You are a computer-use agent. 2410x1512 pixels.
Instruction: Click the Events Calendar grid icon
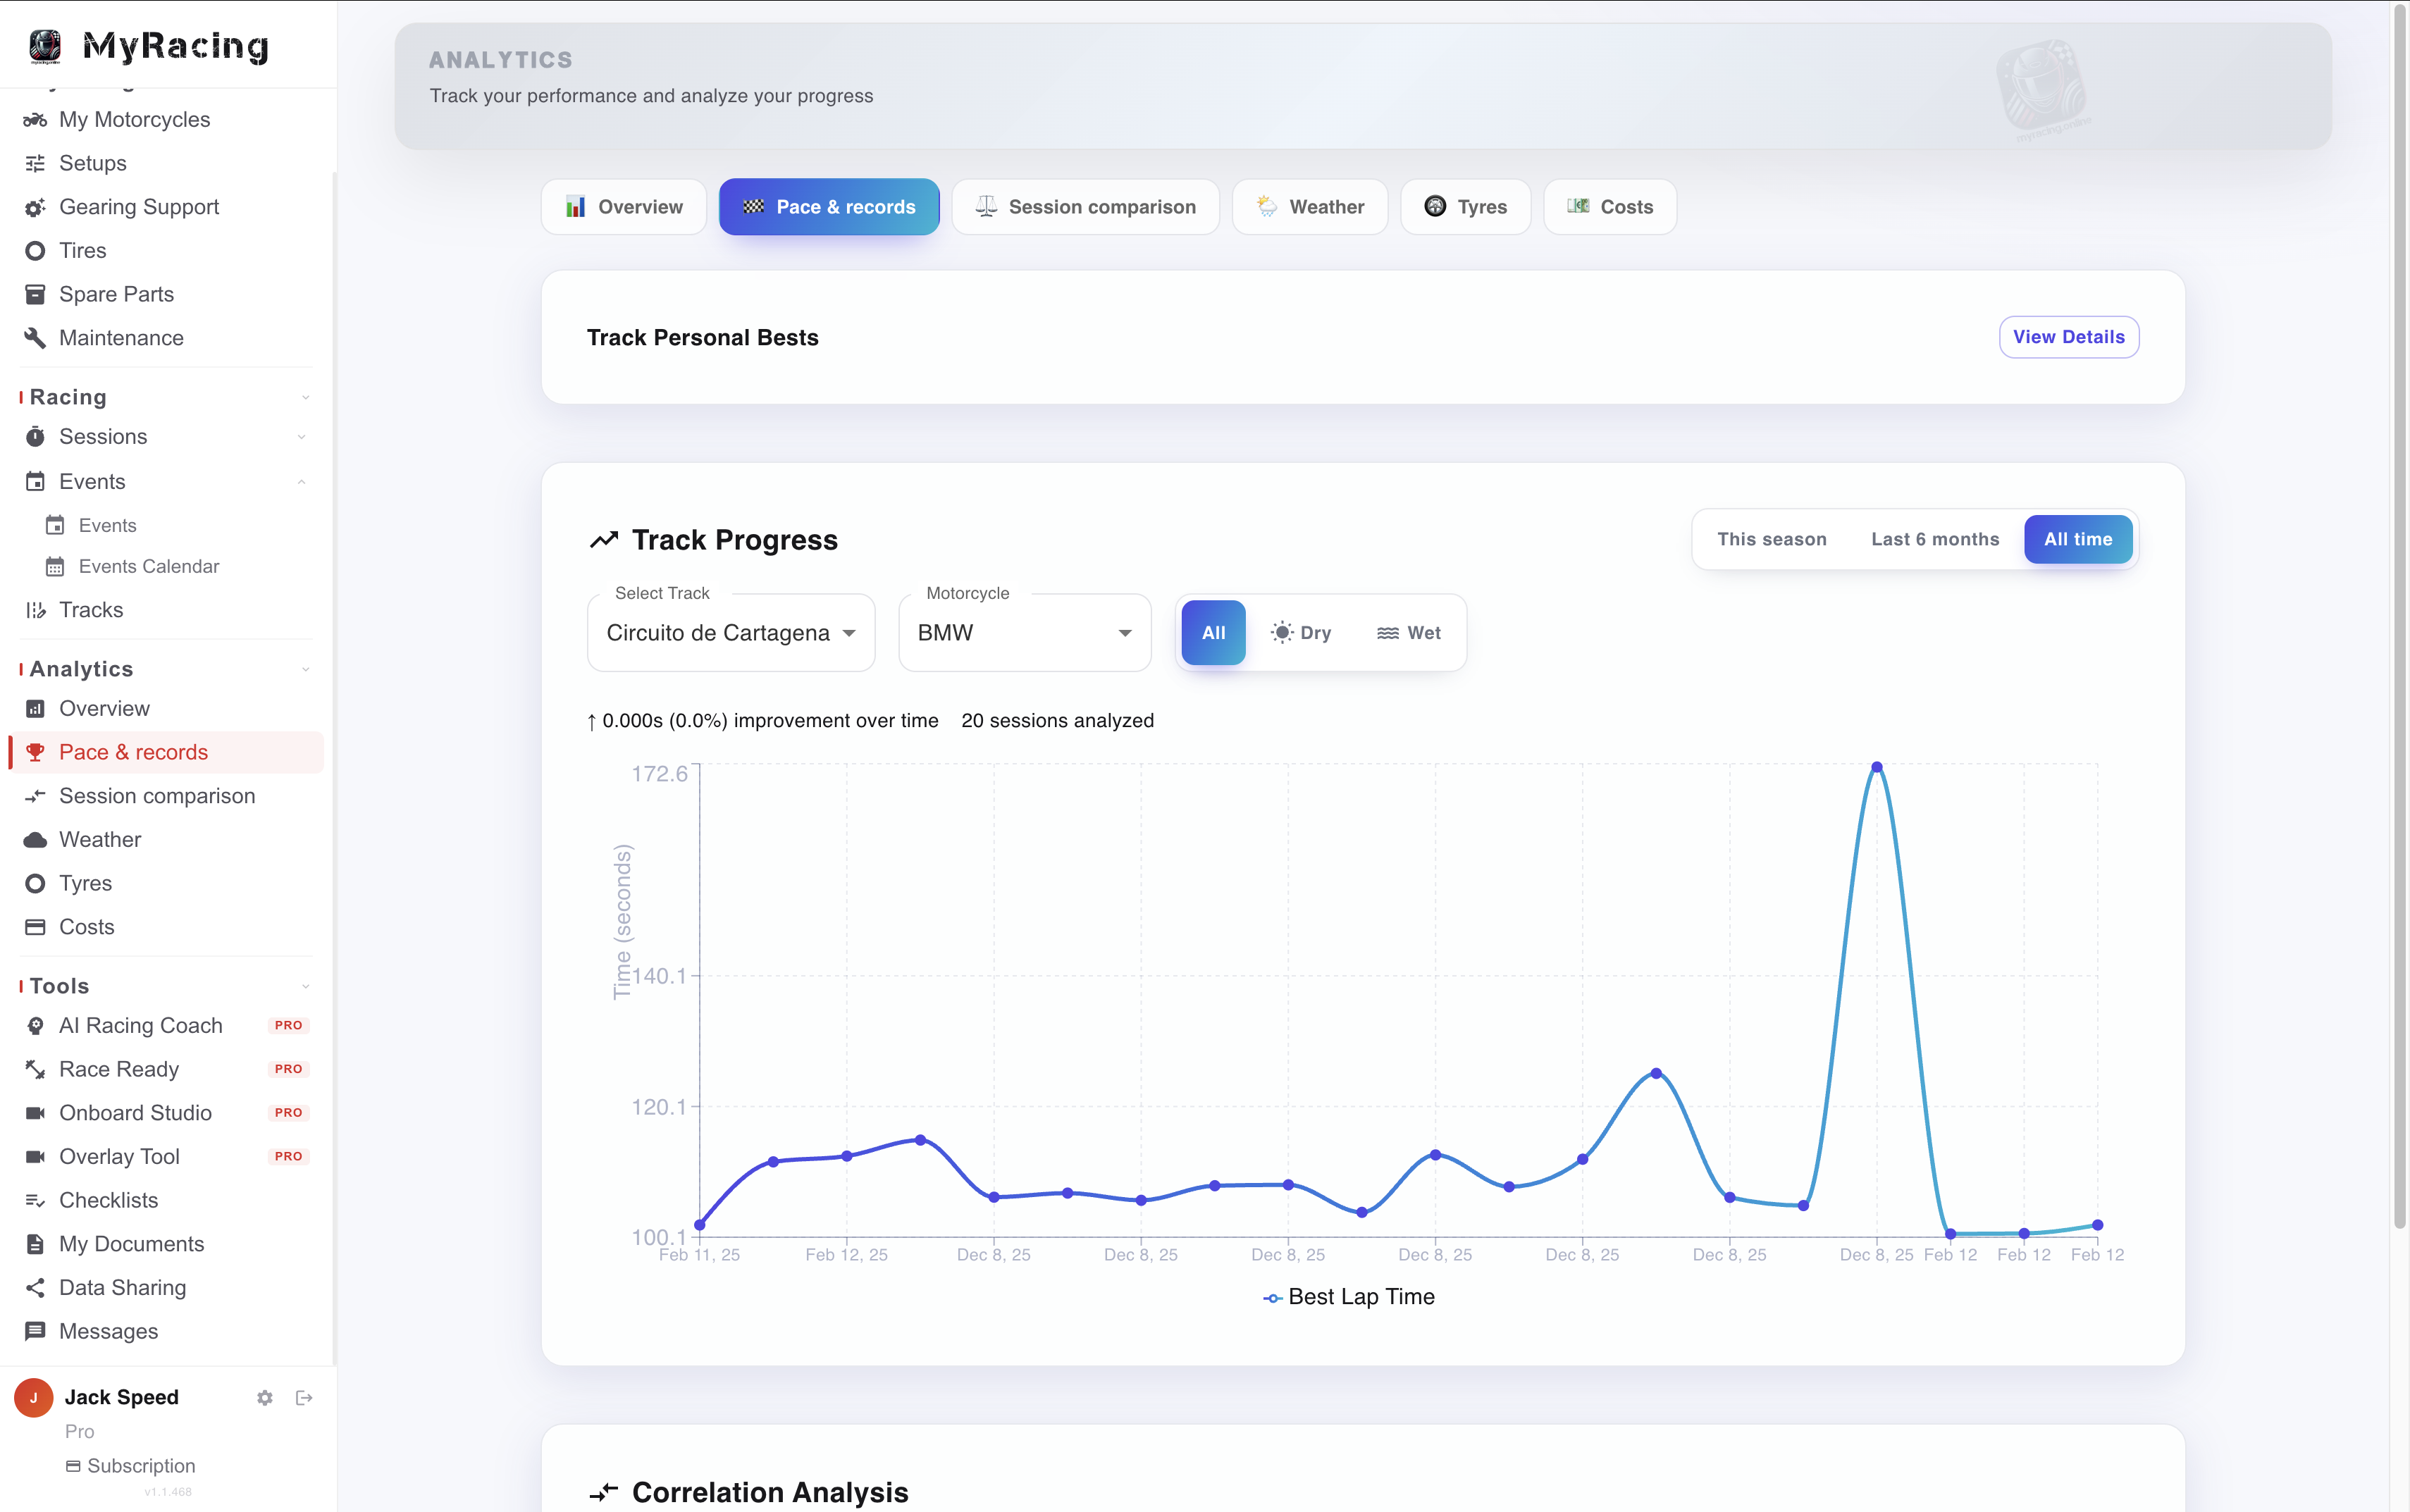[55, 567]
